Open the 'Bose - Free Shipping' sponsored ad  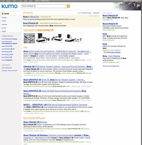111,56
